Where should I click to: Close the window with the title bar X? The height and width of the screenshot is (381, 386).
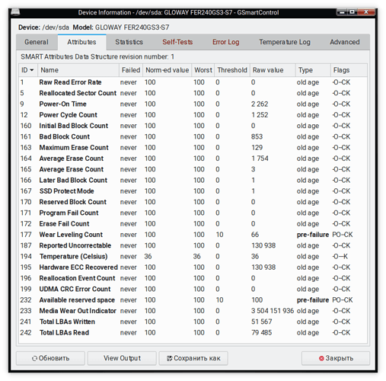point(365,12)
